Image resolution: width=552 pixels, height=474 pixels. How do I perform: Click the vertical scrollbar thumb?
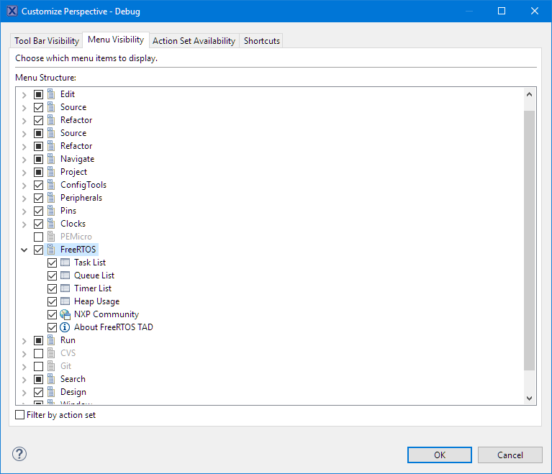point(529,240)
